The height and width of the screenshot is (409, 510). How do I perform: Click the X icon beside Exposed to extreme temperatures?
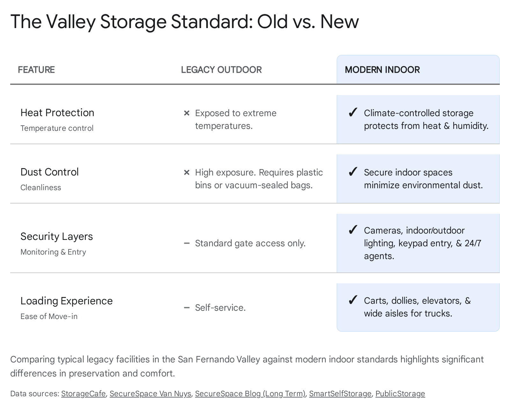[187, 113]
